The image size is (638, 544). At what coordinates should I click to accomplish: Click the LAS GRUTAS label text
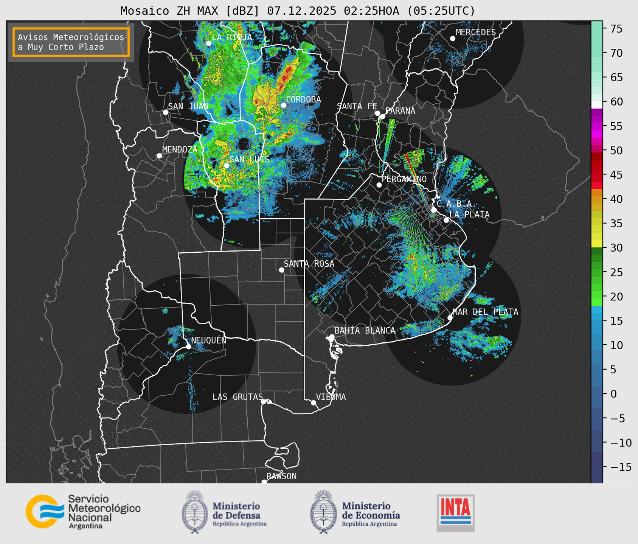point(238,397)
